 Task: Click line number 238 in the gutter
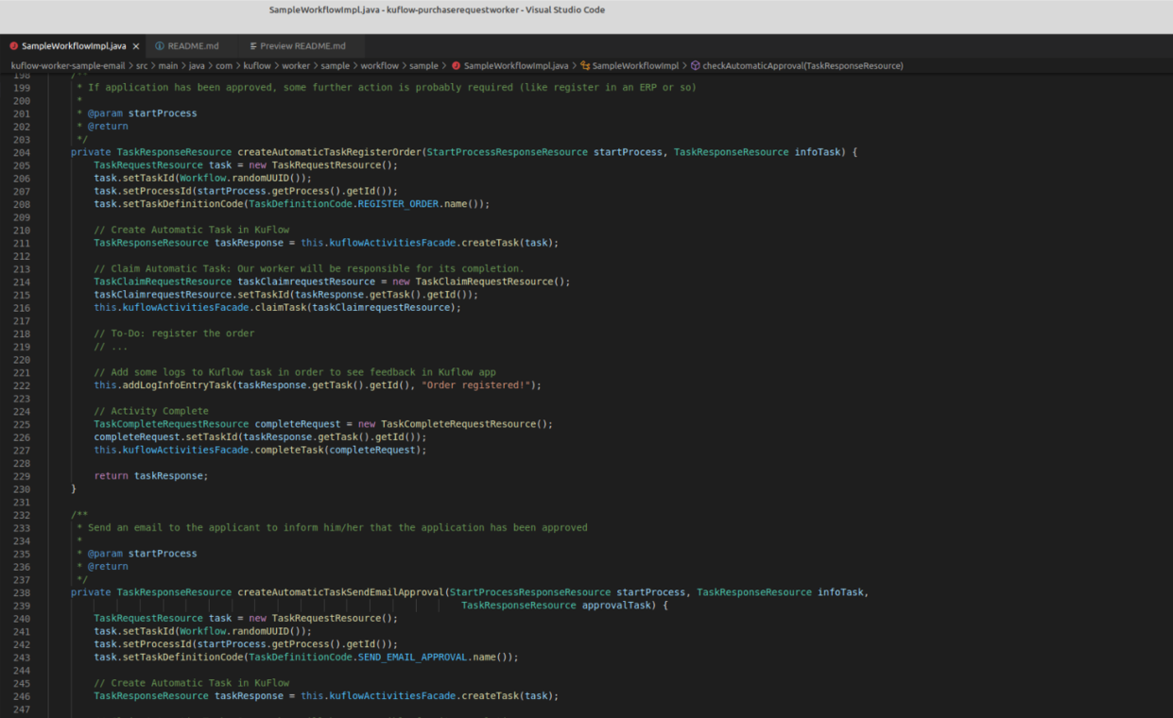[22, 592]
